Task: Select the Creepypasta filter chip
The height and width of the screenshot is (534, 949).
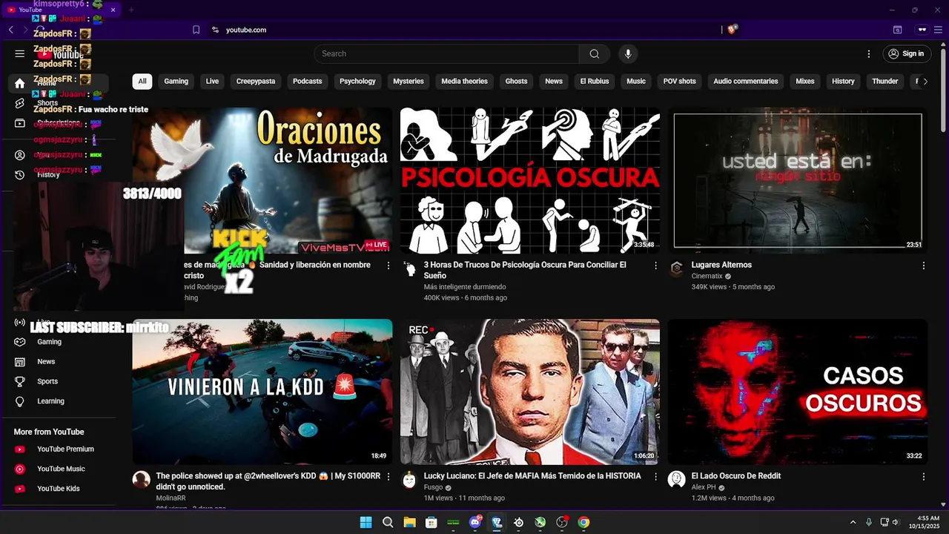Action: pyautogui.click(x=256, y=82)
